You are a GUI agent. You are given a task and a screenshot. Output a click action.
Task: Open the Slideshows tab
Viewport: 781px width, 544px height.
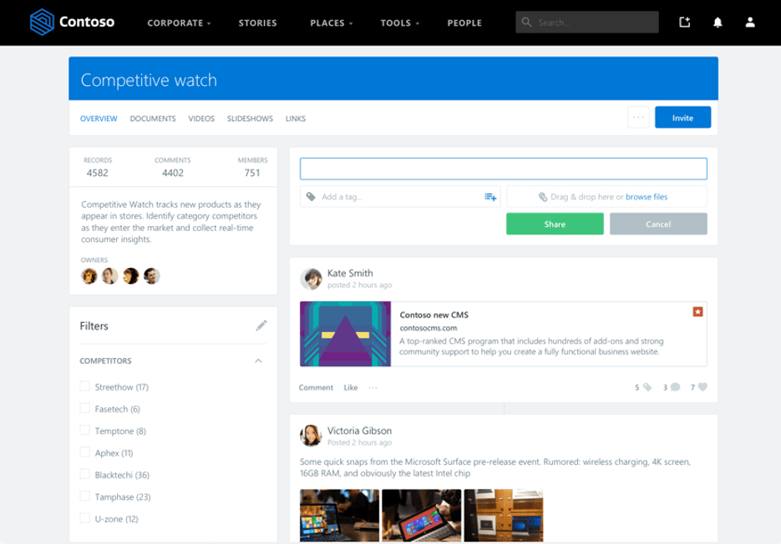coord(250,118)
